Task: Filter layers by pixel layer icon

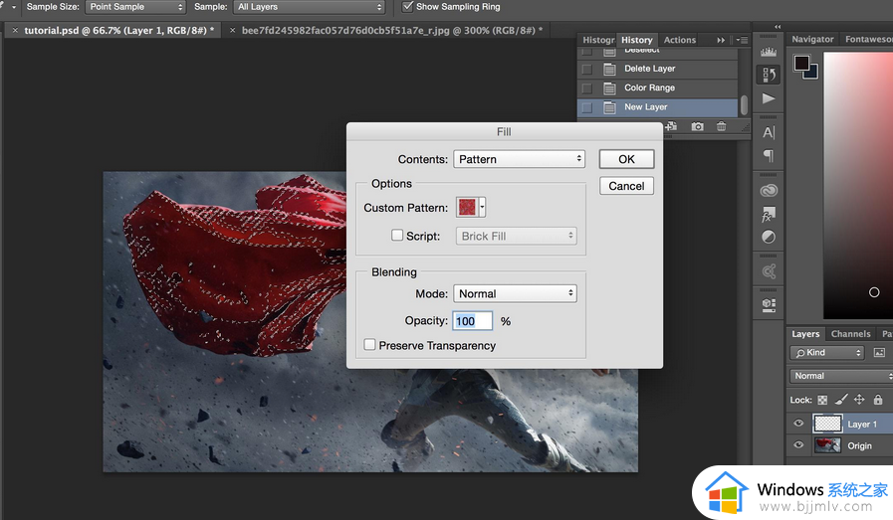Action: pyautogui.click(x=879, y=353)
